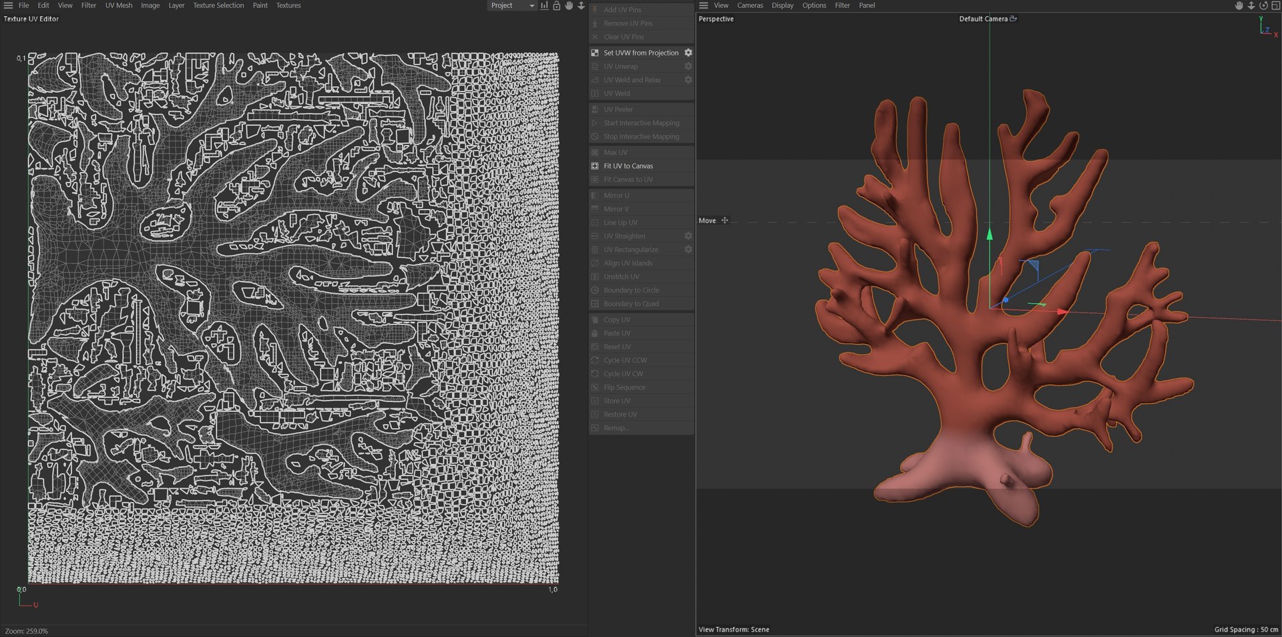Click the Max UV icon
The image size is (1282, 637).
click(595, 152)
